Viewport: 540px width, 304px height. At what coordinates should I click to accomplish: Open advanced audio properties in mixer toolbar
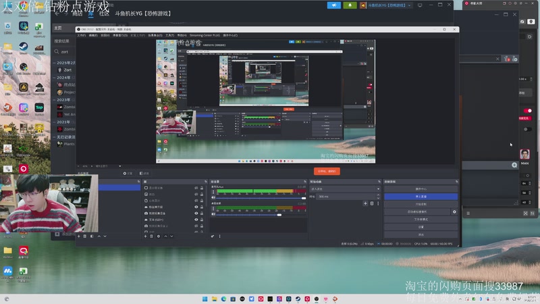(213, 236)
